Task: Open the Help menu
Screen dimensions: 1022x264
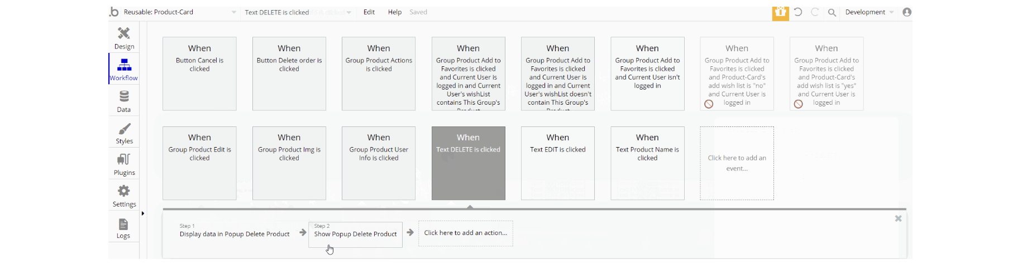Action: click(x=395, y=12)
